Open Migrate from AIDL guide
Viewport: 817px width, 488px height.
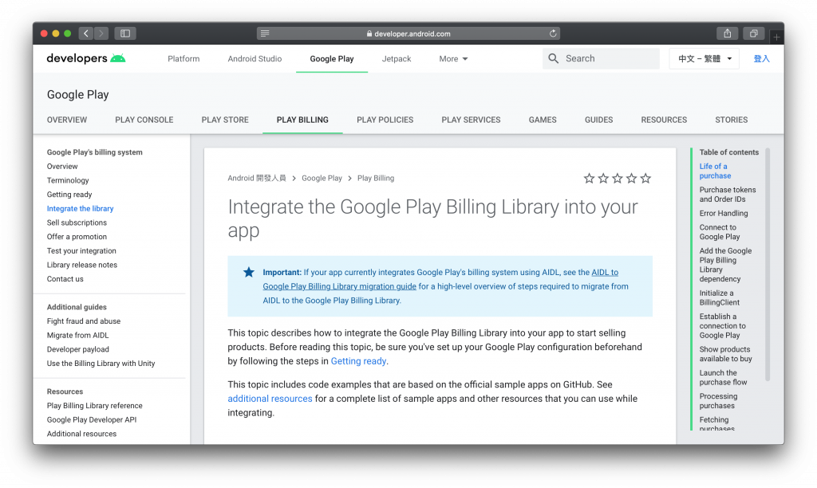pos(77,335)
